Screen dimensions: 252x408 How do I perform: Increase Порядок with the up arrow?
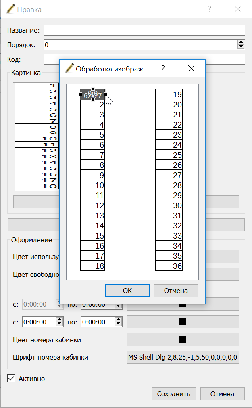(x=241, y=42)
